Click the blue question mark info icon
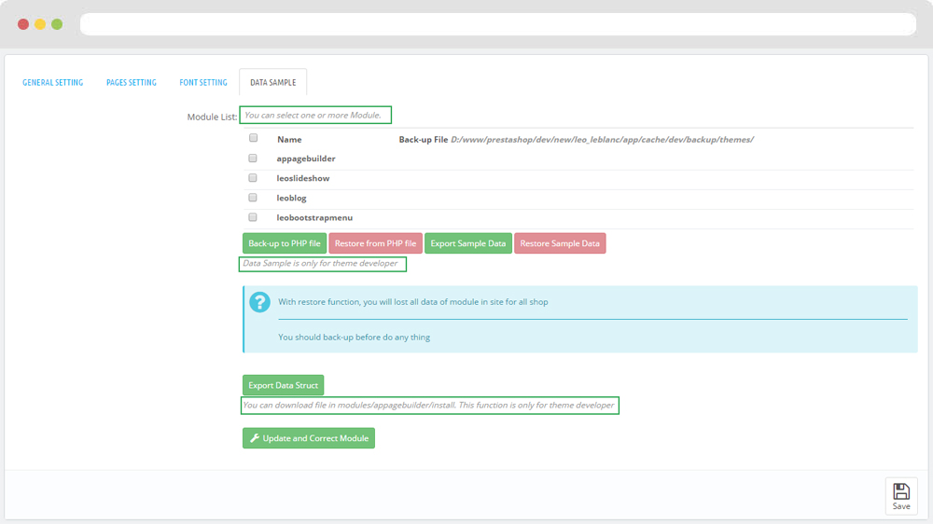The width and height of the screenshot is (933, 524). (x=259, y=302)
